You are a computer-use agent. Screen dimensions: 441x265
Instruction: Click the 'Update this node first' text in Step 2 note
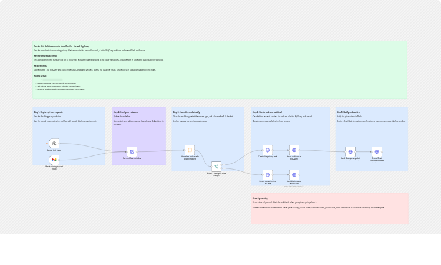pyautogui.click(x=122, y=117)
